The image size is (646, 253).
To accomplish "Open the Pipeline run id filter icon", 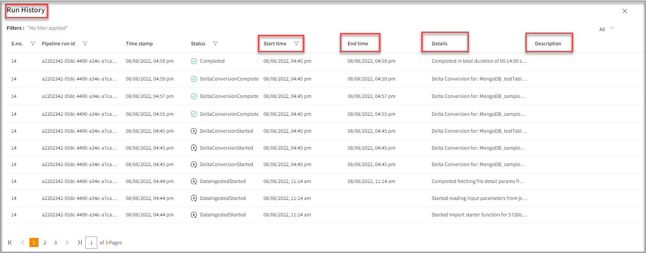I will pos(85,43).
